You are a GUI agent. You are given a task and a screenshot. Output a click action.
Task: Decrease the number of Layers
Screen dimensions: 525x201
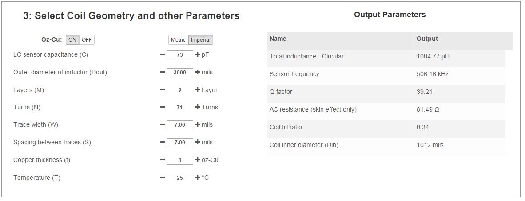point(162,90)
